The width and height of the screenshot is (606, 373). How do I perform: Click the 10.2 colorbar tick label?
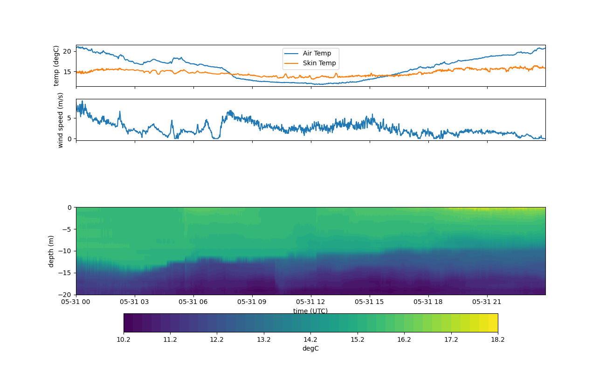point(124,339)
